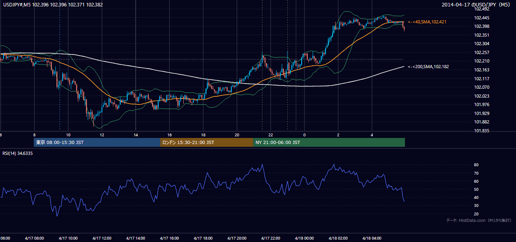This screenshot has width=516, height=242.
Task: Click price axis value 102.351
Action: [481, 35]
